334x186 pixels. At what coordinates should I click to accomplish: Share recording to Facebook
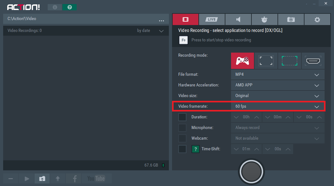pyautogui.click(x=75, y=178)
